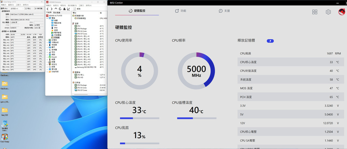The image size is (347, 149).
Task: Expand 安全性 node in AIDA64 tree
Action: point(47,64)
